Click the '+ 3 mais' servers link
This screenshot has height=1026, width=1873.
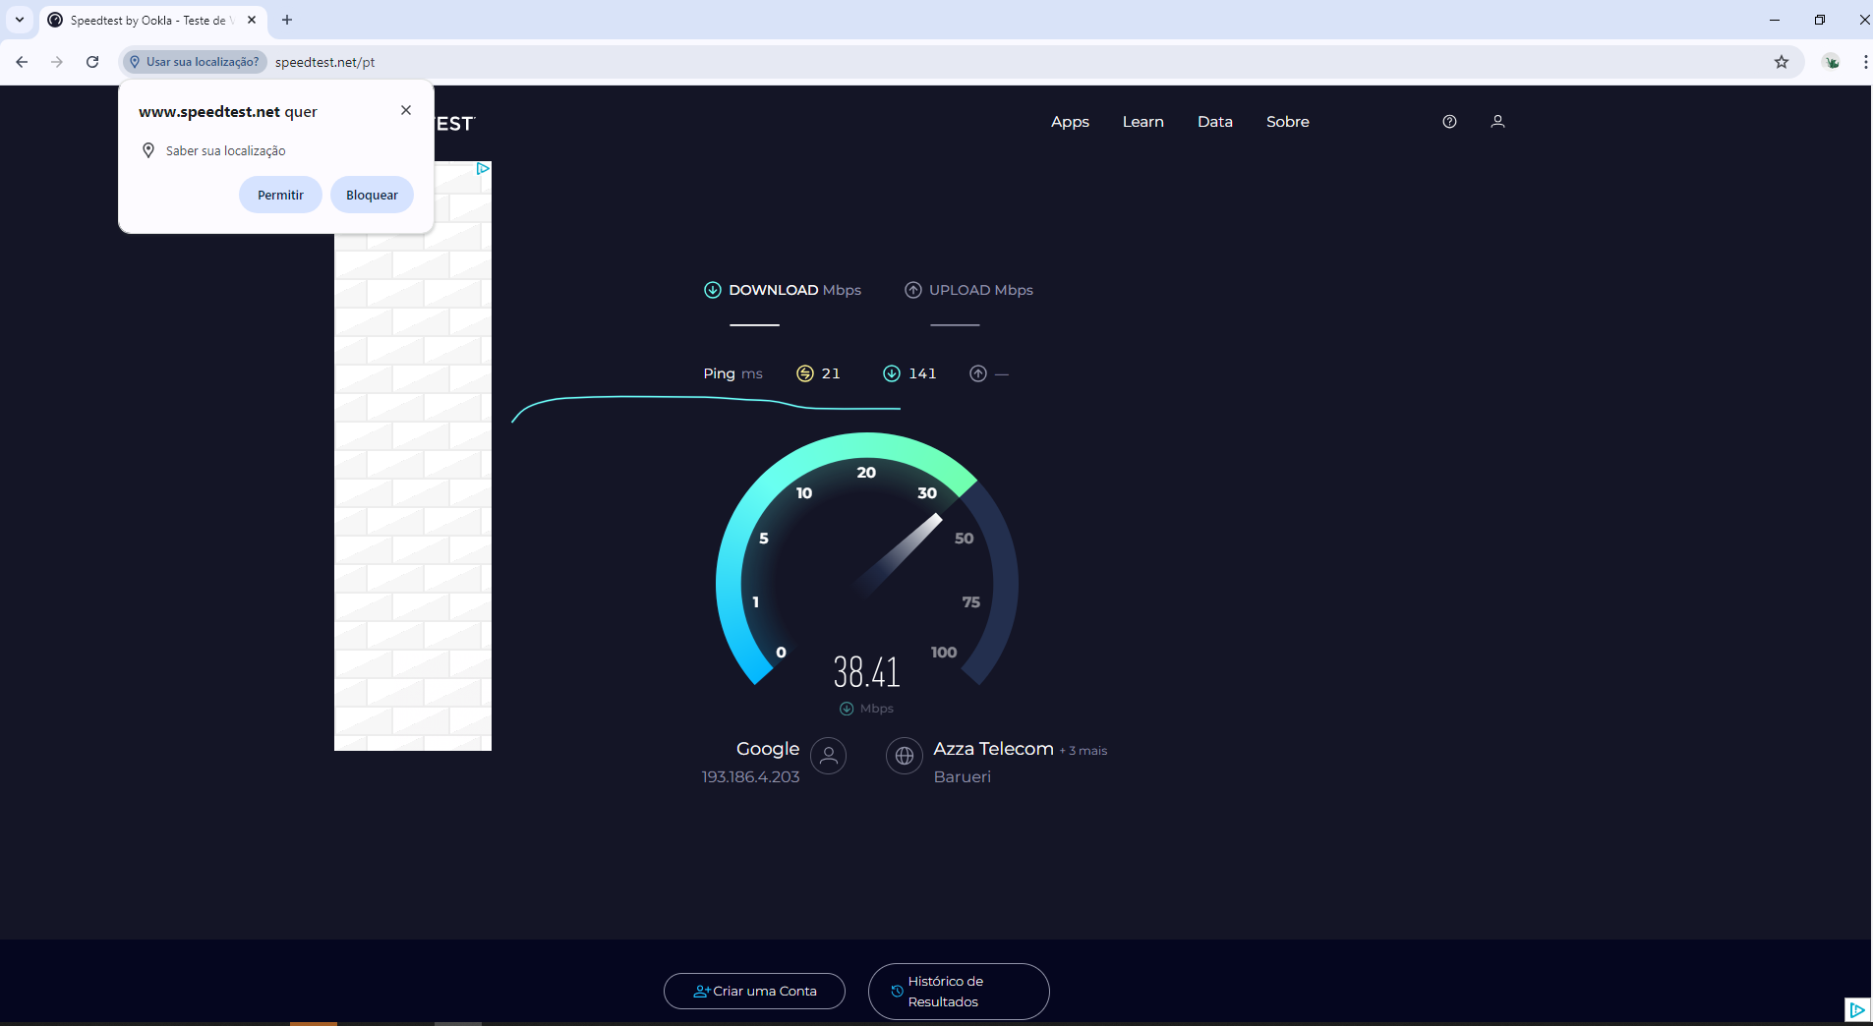point(1083,751)
